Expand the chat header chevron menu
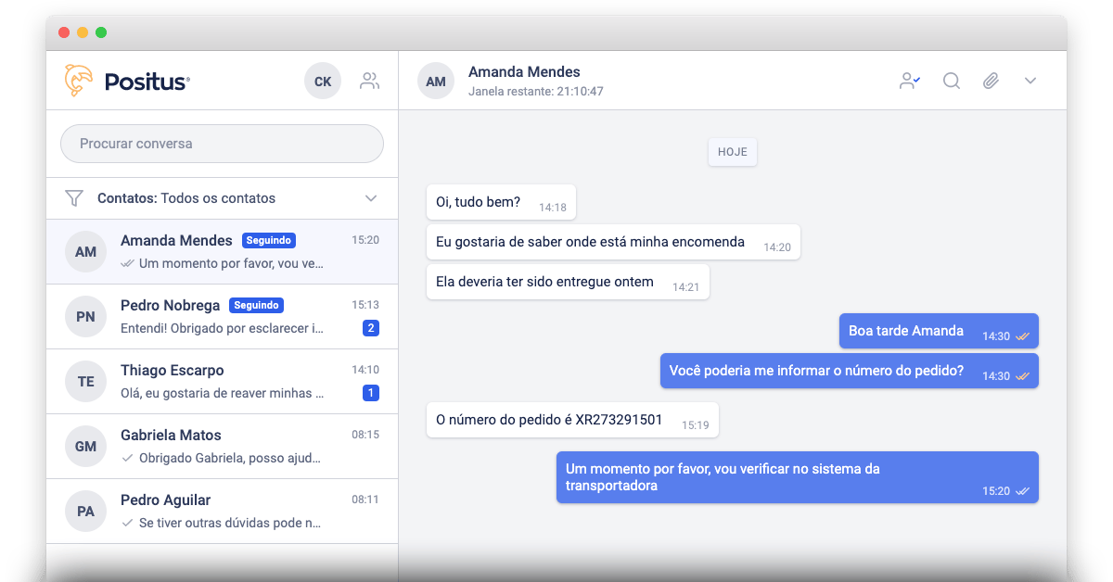The width and height of the screenshot is (1113, 582). [1030, 81]
